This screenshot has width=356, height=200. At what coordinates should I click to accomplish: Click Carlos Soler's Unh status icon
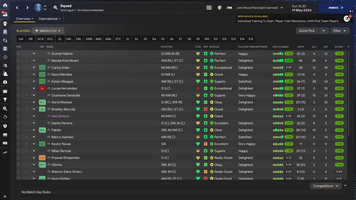coord(42,67)
